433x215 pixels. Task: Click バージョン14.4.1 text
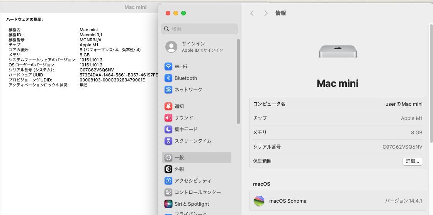[404, 201]
